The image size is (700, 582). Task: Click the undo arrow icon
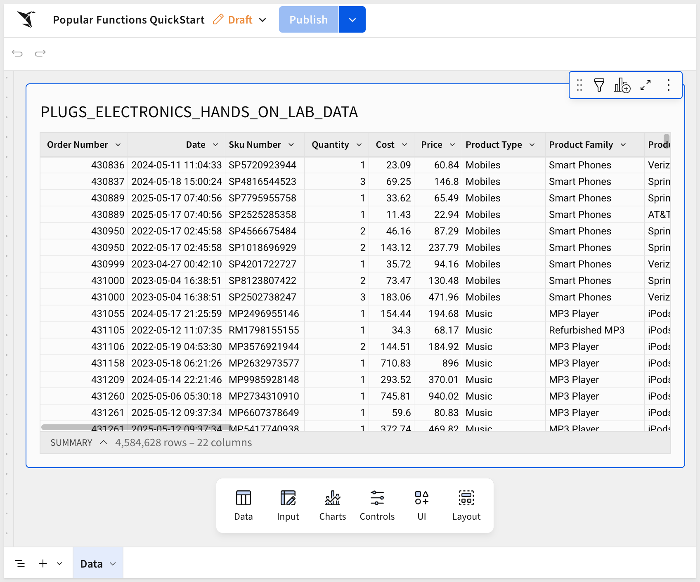17,53
